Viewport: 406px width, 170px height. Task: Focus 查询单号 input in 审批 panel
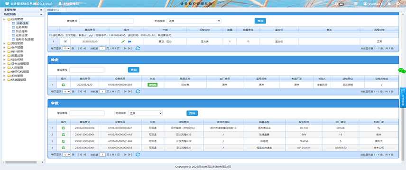(x=87, y=113)
